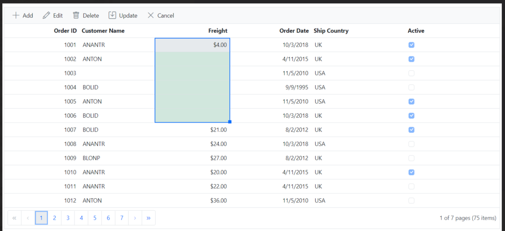This screenshot has width=505, height=231.
Task: Enable Active checkbox for order 1012
Action: pyautogui.click(x=411, y=200)
